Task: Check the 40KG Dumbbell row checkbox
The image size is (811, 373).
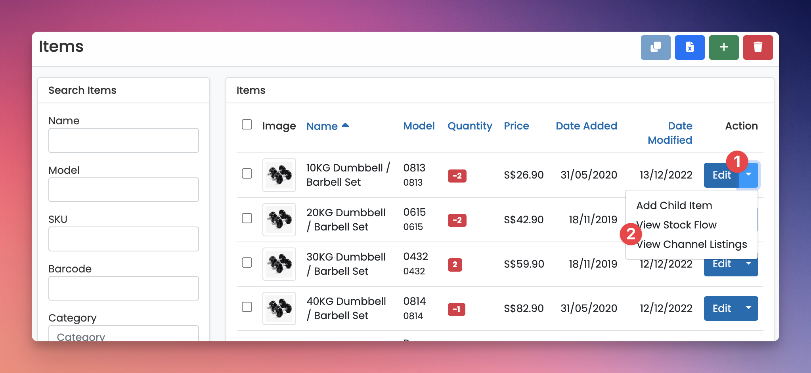Action: pyautogui.click(x=247, y=307)
